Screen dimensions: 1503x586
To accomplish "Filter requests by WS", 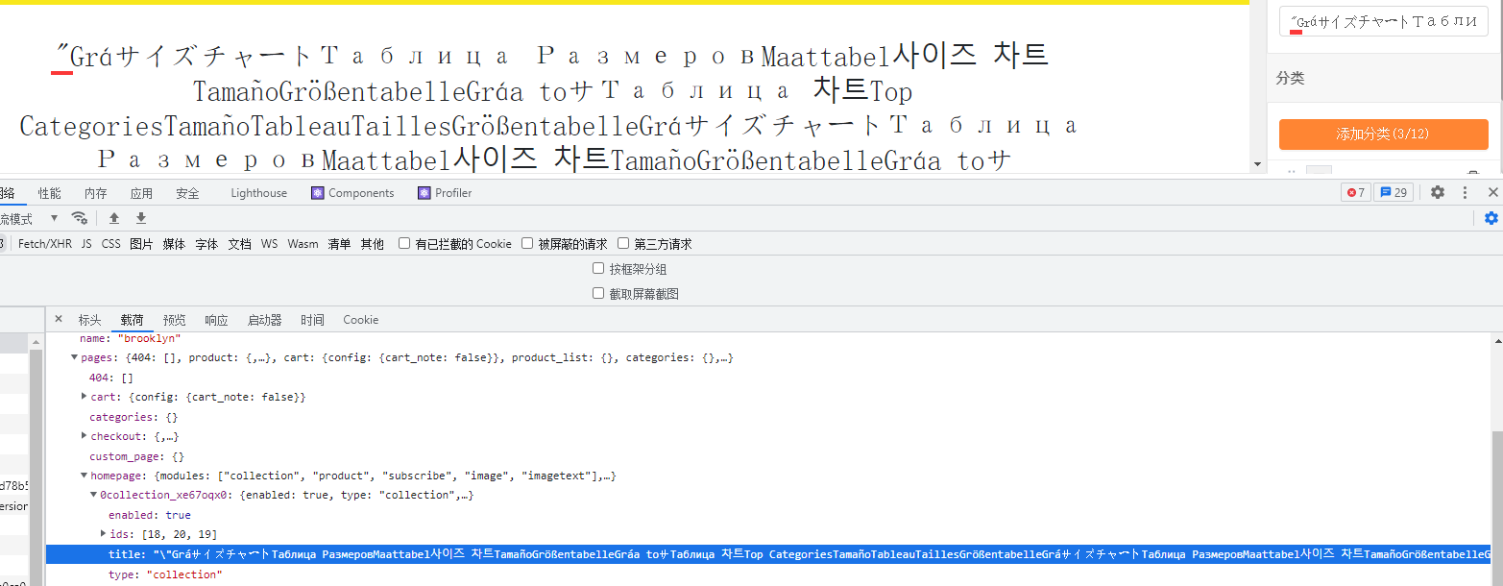I will pos(269,244).
